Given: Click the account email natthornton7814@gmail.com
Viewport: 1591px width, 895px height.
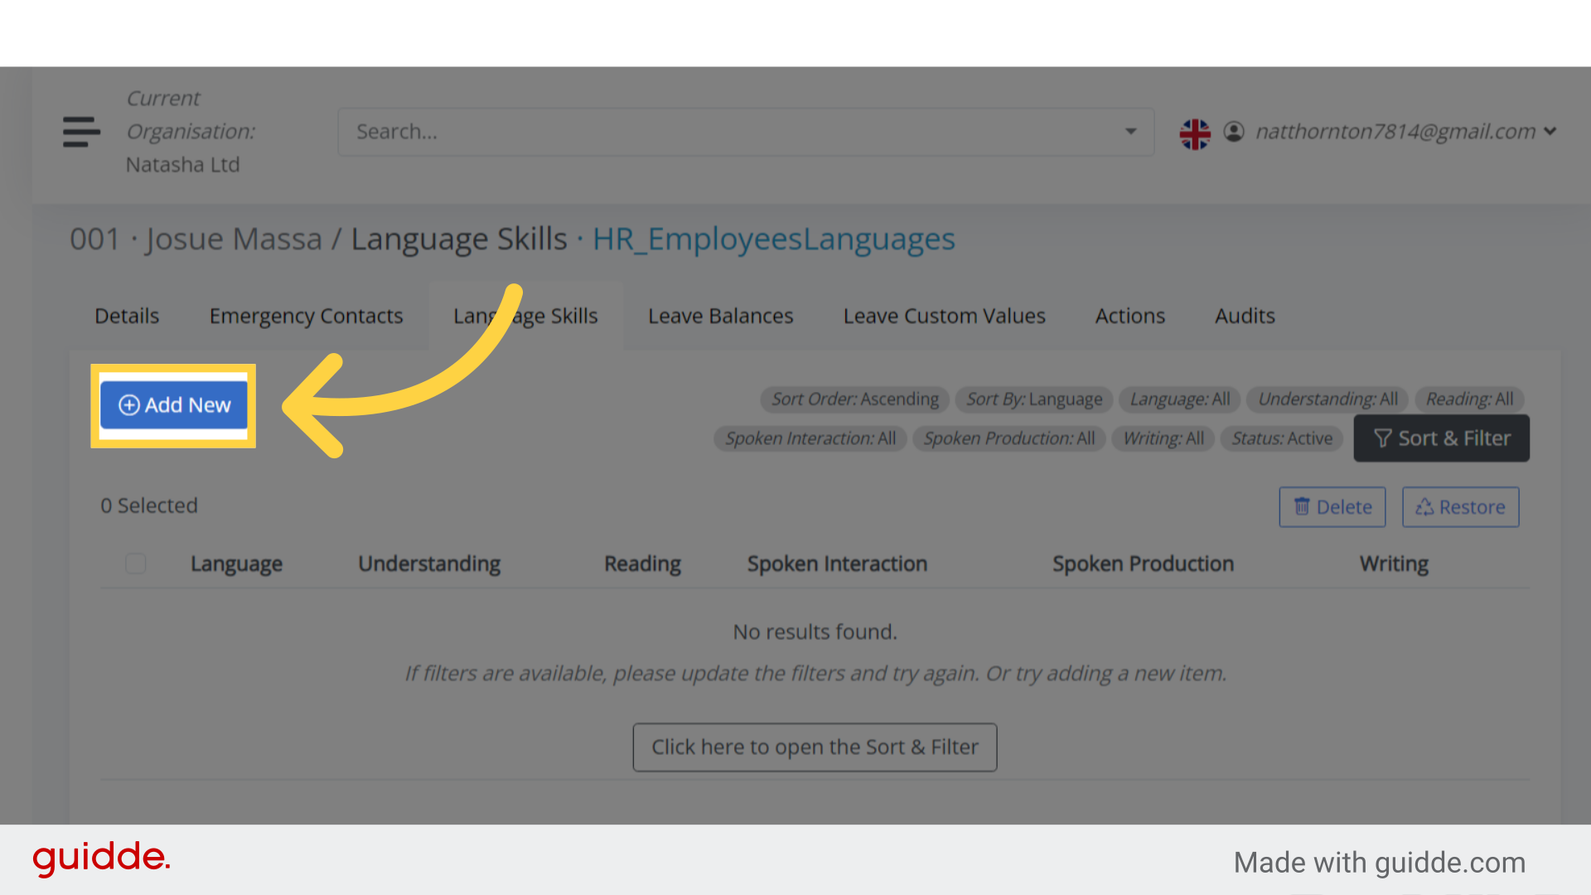Looking at the screenshot, I should click(x=1395, y=132).
